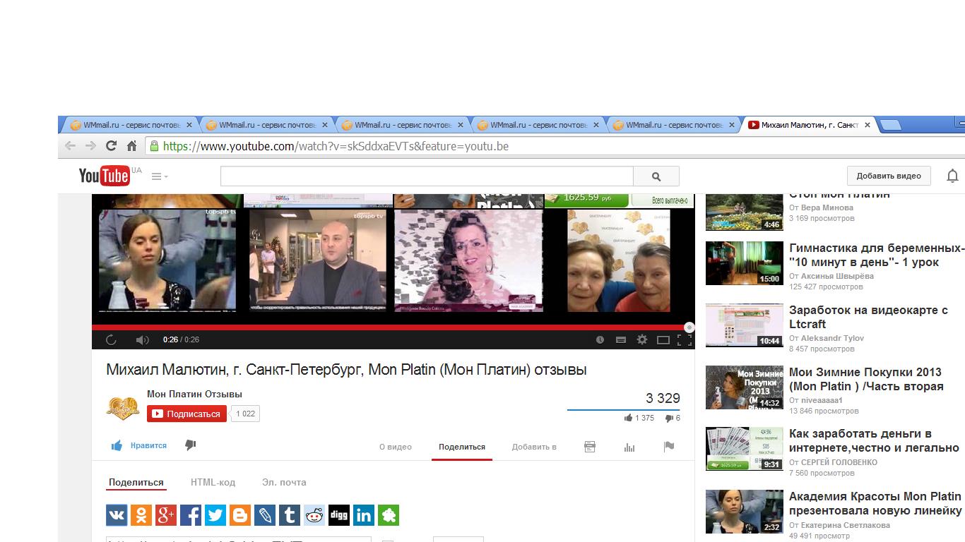Click the YouTube search input field
The image size is (965, 542).
pyautogui.click(x=427, y=176)
